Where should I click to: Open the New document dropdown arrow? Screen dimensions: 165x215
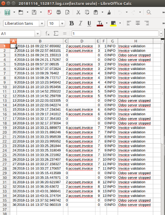pos(14,12)
